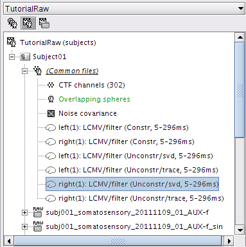The image size is (246, 247).
Task: Select Subject01 label
Action: 49,57
